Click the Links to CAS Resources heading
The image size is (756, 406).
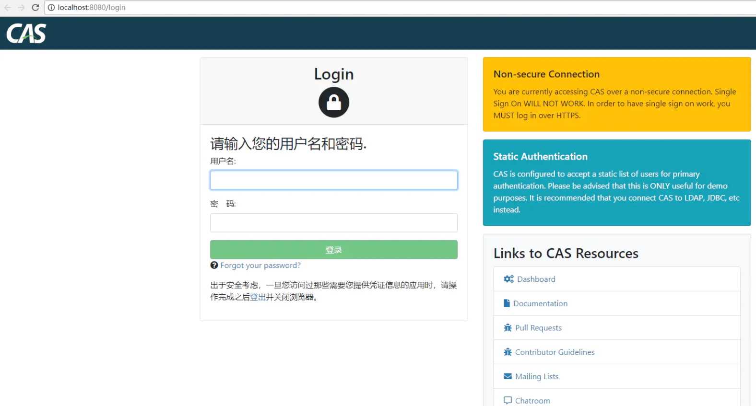(x=566, y=253)
